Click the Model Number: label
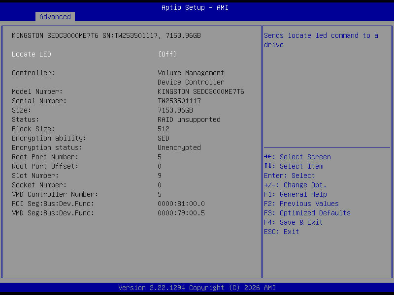Screen dimensions: 394x295 [37, 91]
